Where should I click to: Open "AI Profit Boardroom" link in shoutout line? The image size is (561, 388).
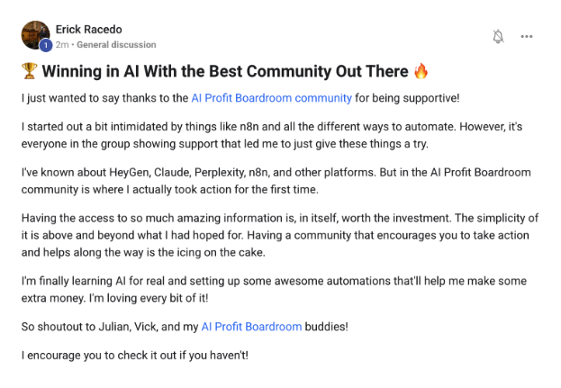250,327
